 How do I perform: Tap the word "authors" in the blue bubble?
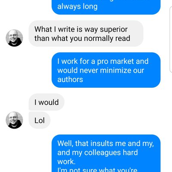(x=70, y=80)
